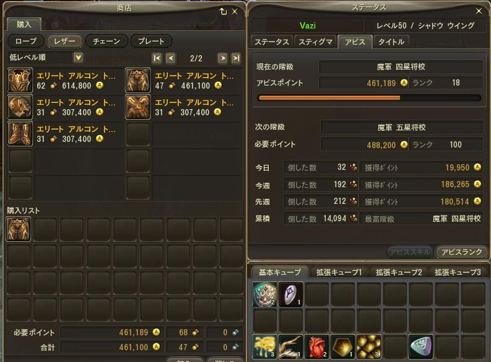Click the shop window refresh arrow icon
This screenshot has width=491, height=362.
click(223, 12)
